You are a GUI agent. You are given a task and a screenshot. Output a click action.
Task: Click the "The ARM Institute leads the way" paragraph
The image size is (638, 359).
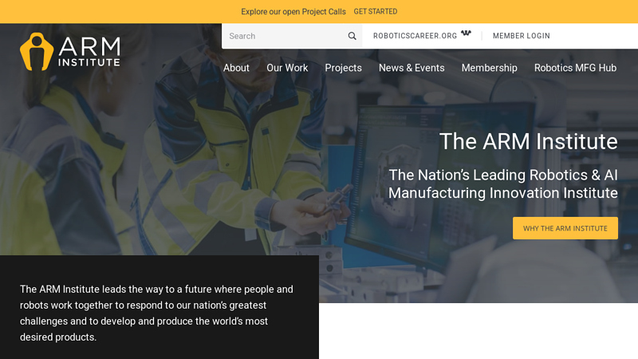[x=156, y=313]
